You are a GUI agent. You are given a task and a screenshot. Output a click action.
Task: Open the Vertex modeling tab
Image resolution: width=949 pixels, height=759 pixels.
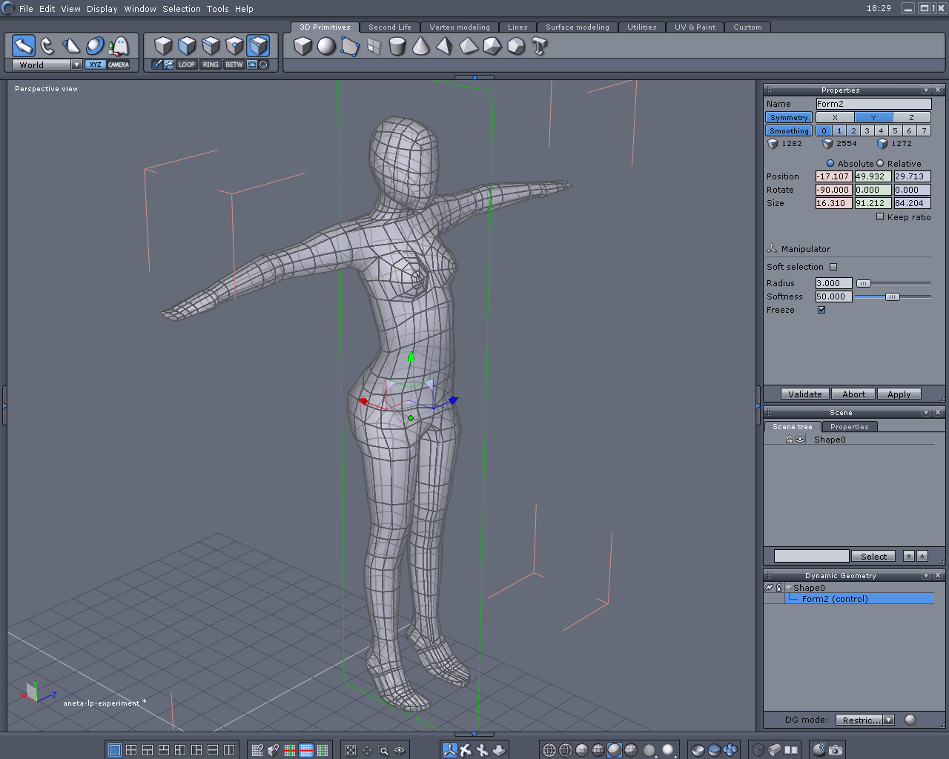tap(460, 27)
